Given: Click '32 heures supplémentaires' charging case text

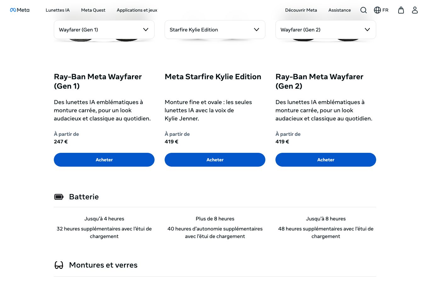Looking at the screenshot, I should pyautogui.click(x=104, y=232).
